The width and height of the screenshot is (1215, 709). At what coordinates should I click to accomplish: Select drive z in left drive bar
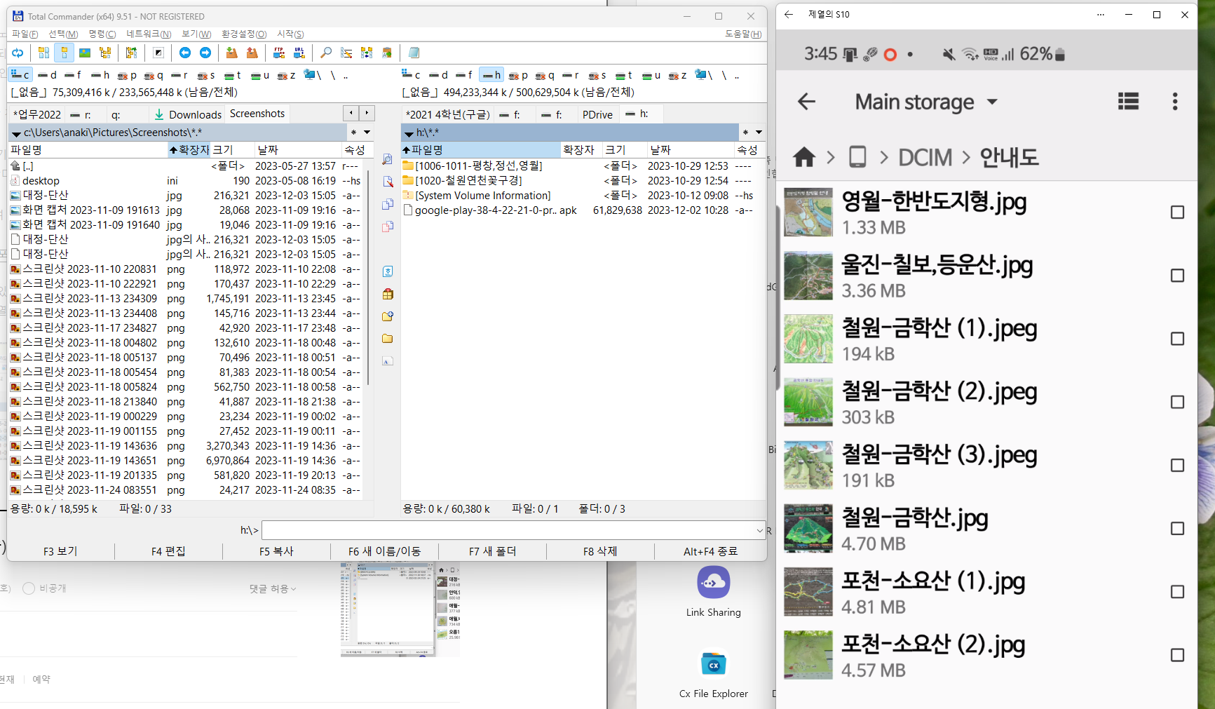[287, 75]
